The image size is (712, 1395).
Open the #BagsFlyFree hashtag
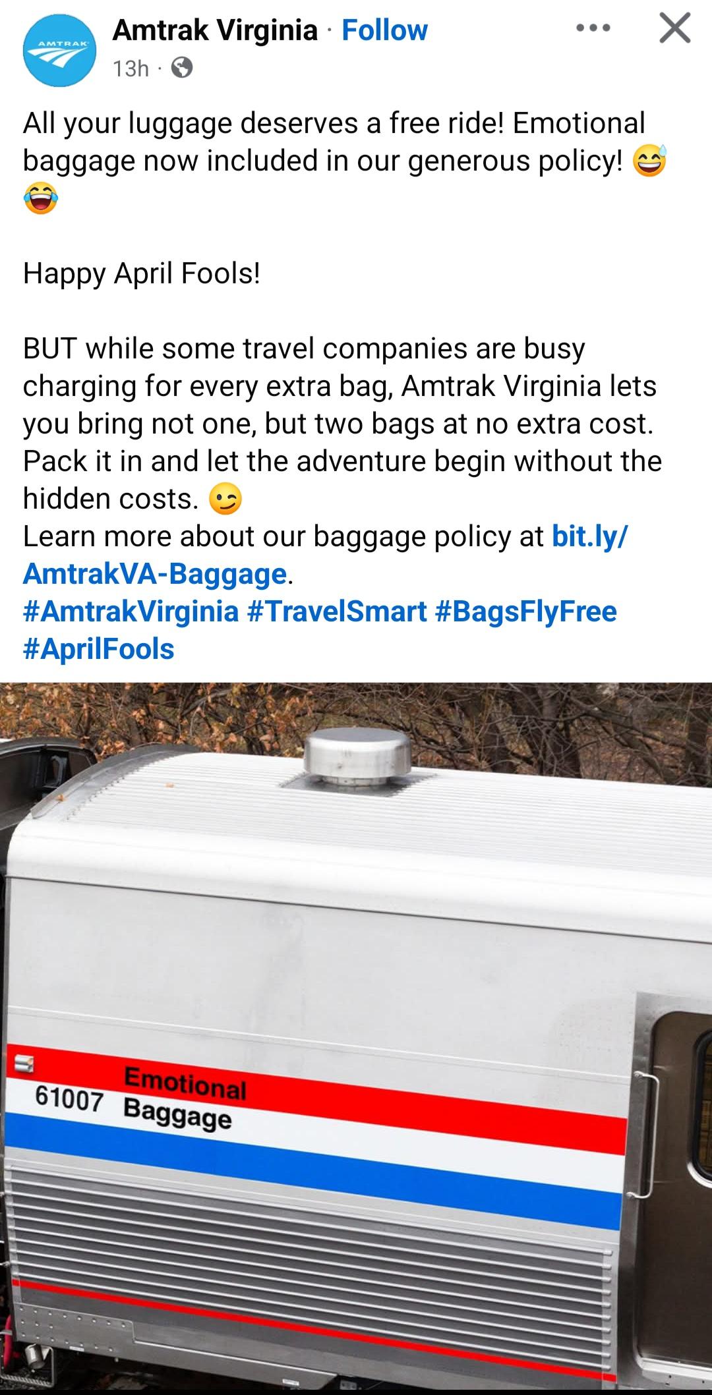click(526, 612)
